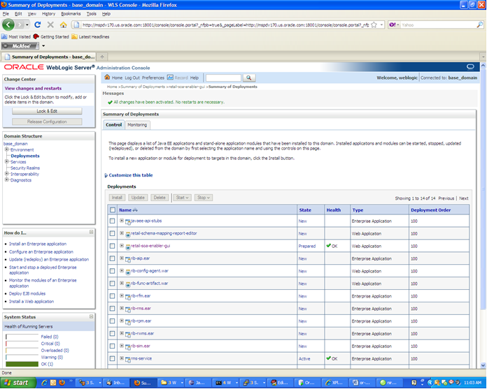The width and height of the screenshot is (487, 389).
Task: Select the Control tab
Action: tap(113, 124)
